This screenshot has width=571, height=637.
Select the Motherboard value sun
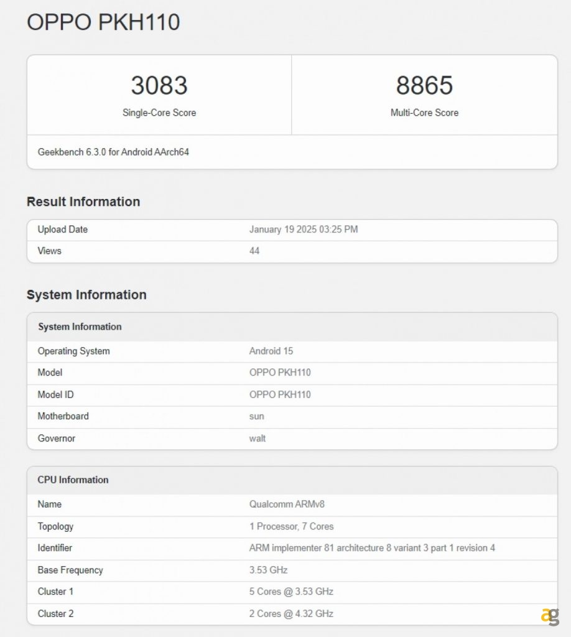(x=257, y=416)
